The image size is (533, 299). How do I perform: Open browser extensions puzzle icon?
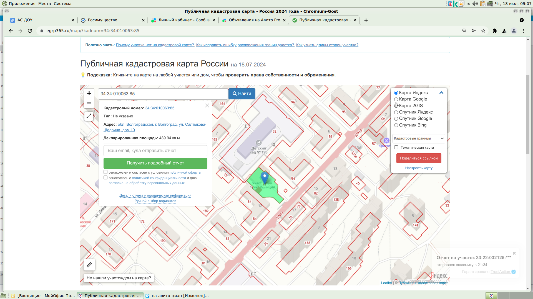(495, 31)
